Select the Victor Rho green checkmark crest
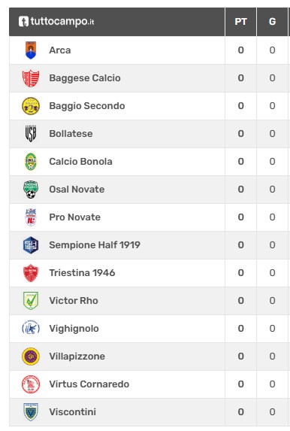Screen dimensions: 290x431 click(31, 301)
